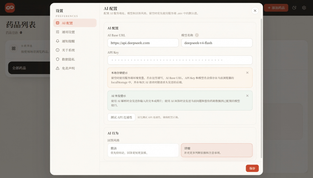Click the sliders icon beside 通用设置
The image size is (313, 178).
(x=57, y=32)
